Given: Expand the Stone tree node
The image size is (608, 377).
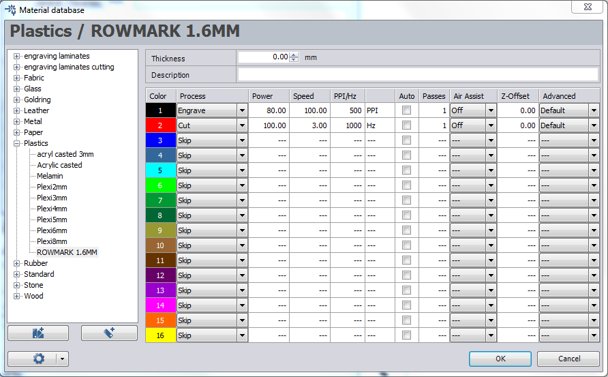Looking at the screenshot, I should click(x=16, y=285).
